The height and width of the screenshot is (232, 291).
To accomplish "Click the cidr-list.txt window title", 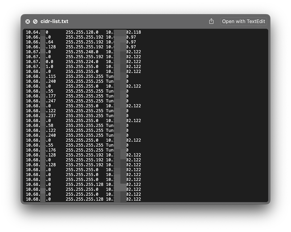I will [x=54, y=21].
